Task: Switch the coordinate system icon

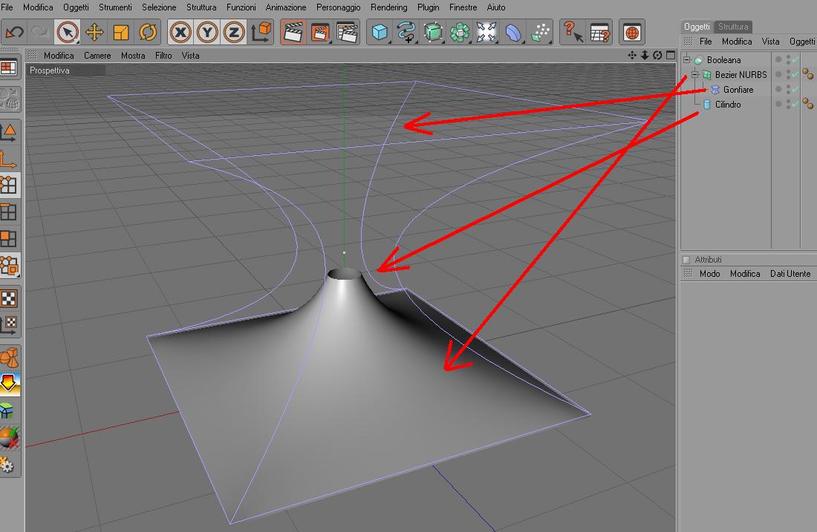Action: (x=261, y=32)
